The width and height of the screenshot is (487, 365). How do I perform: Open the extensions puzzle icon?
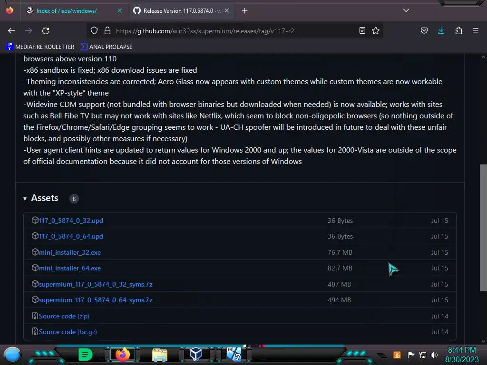point(458,31)
